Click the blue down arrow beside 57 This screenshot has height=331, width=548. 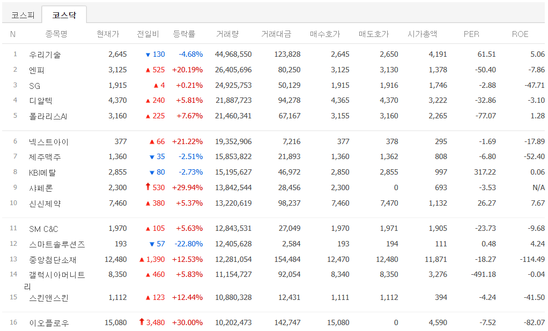[152, 244]
